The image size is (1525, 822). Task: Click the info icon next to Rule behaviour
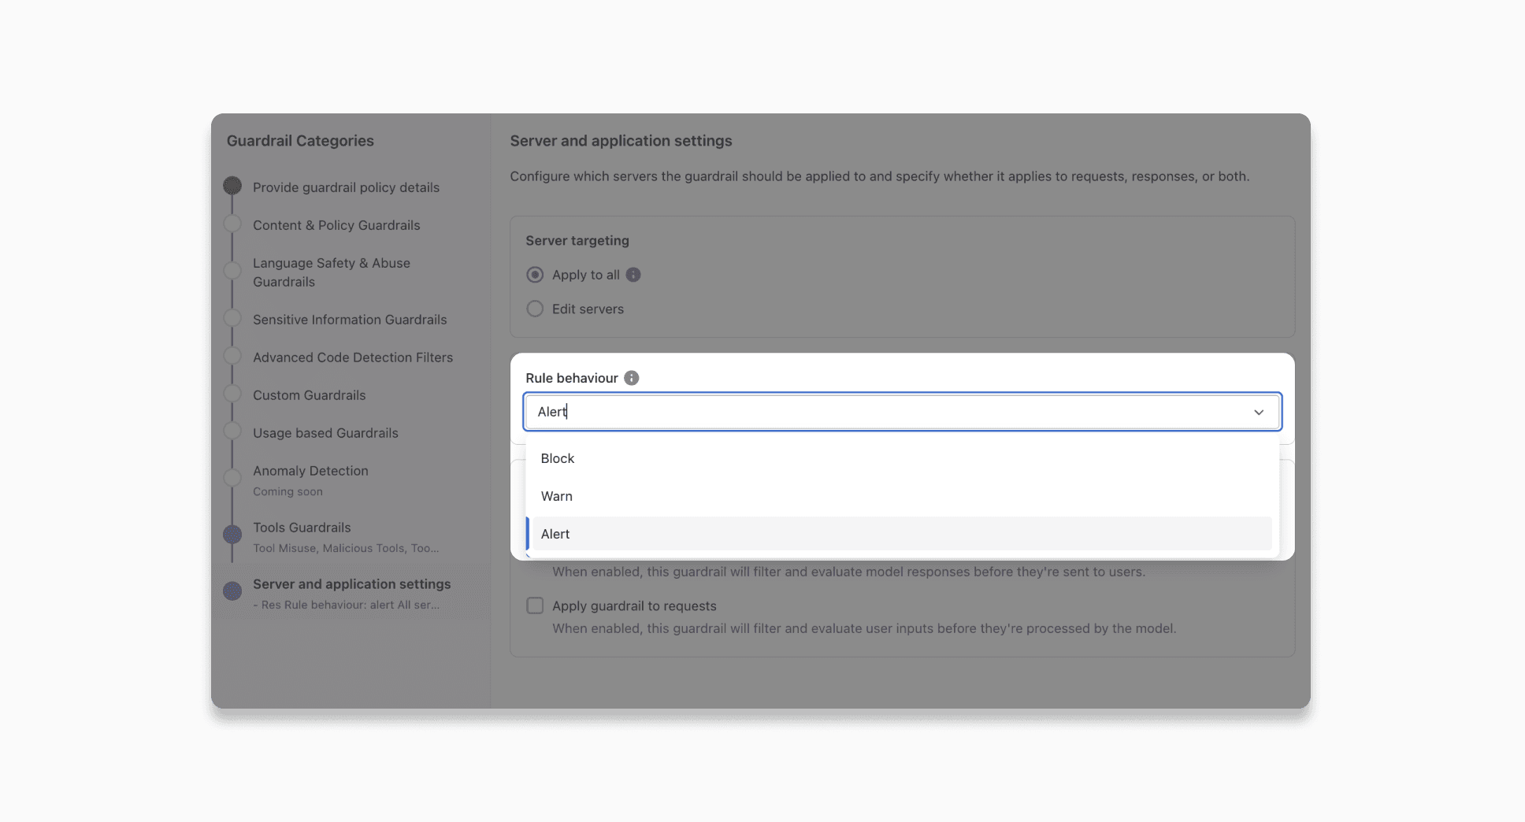click(632, 378)
